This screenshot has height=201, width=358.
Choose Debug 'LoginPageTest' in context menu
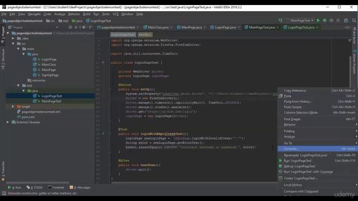click(x=318, y=166)
